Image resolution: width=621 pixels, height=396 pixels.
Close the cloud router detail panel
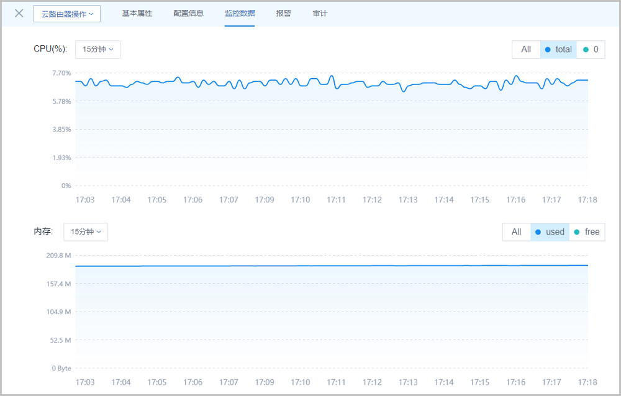[x=19, y=13]
